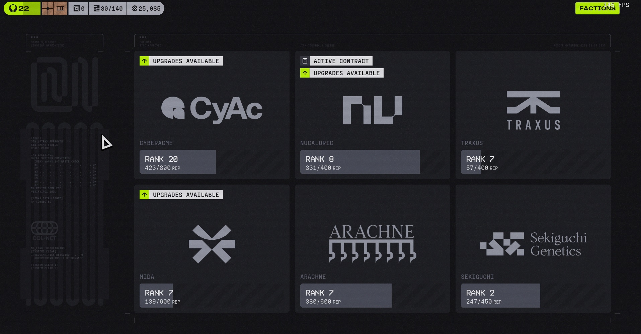Click the ACTIVE CONTRACT label on NuCaloric

point(341,61)
